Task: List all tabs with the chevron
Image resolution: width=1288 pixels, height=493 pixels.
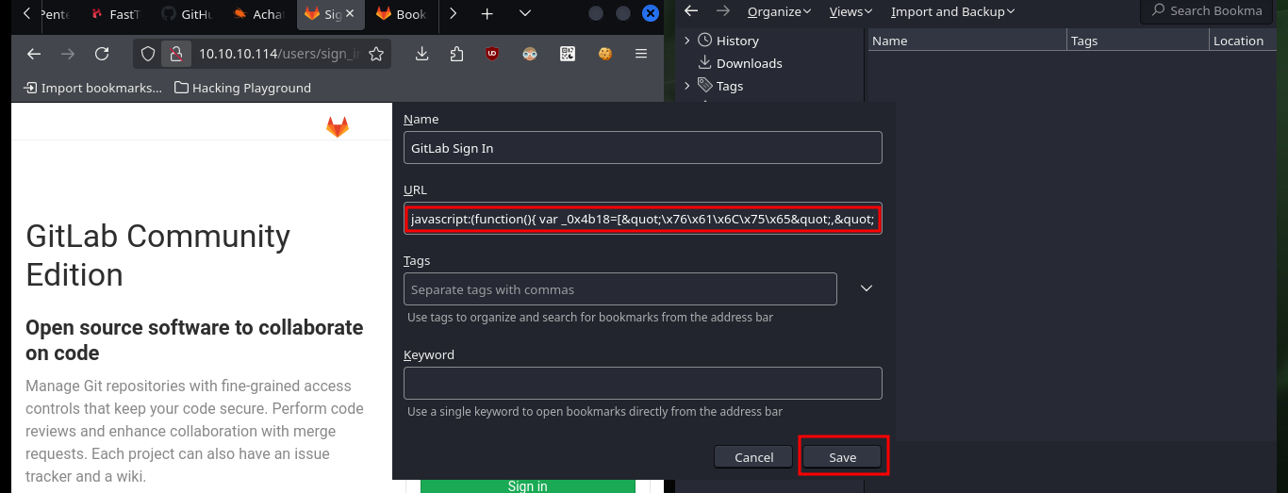Action: (x=525, y=14)
